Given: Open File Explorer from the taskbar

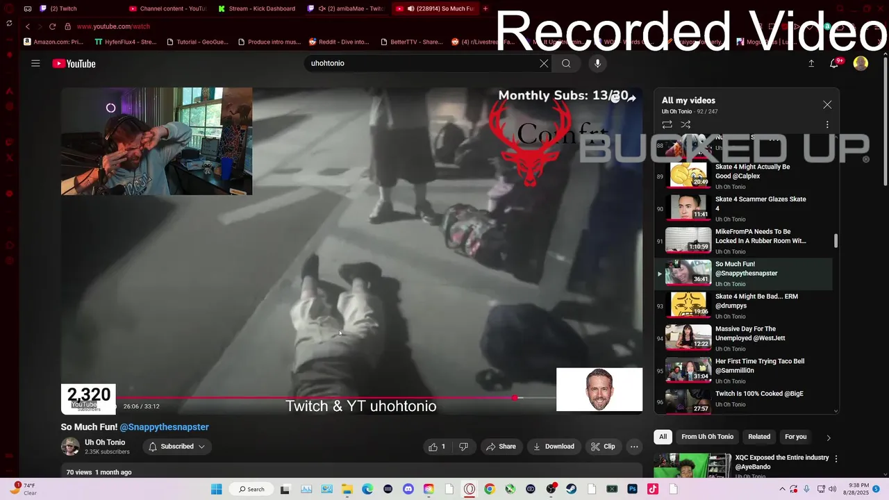Looking at the screenshot, I should 347,489.
